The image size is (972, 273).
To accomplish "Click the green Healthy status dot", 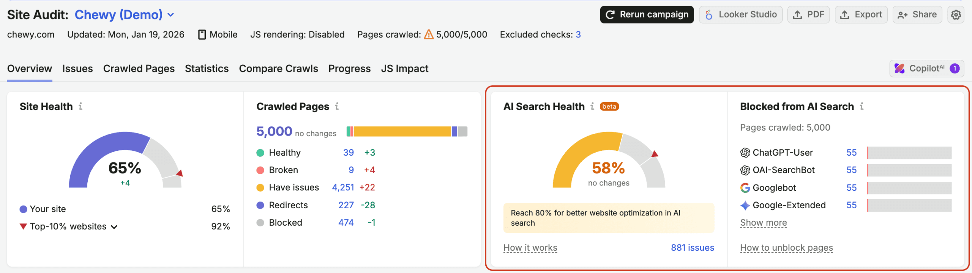I will (260, 153).
